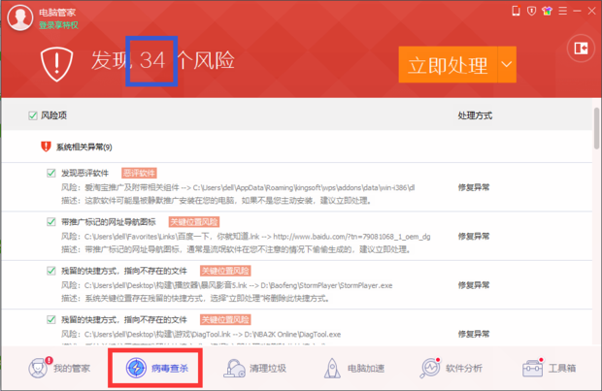Toggle the 风险项 select-all checkbox
The image size is (602, 391).
[33, 115]
